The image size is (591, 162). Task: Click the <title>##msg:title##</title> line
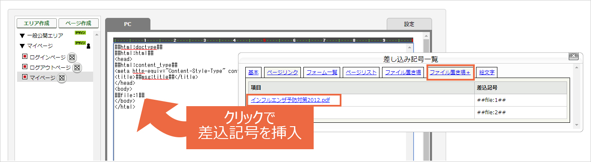[156, 77]
